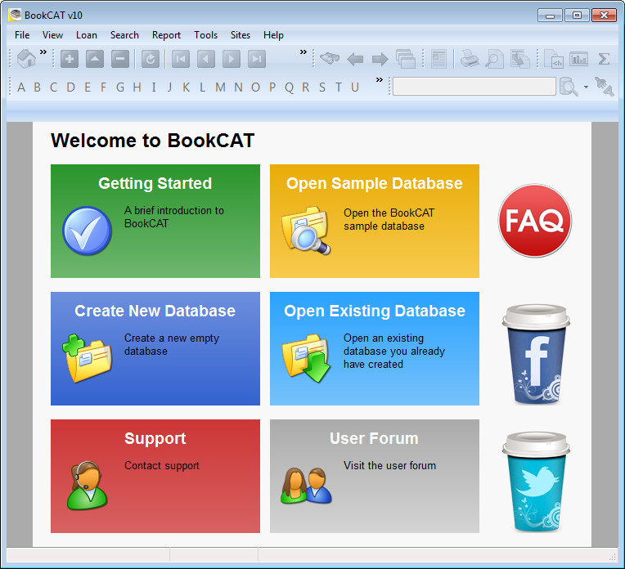The image size is (625, 569).
Task: Click the Create New Database tile
Action: [x=155, y=348]
